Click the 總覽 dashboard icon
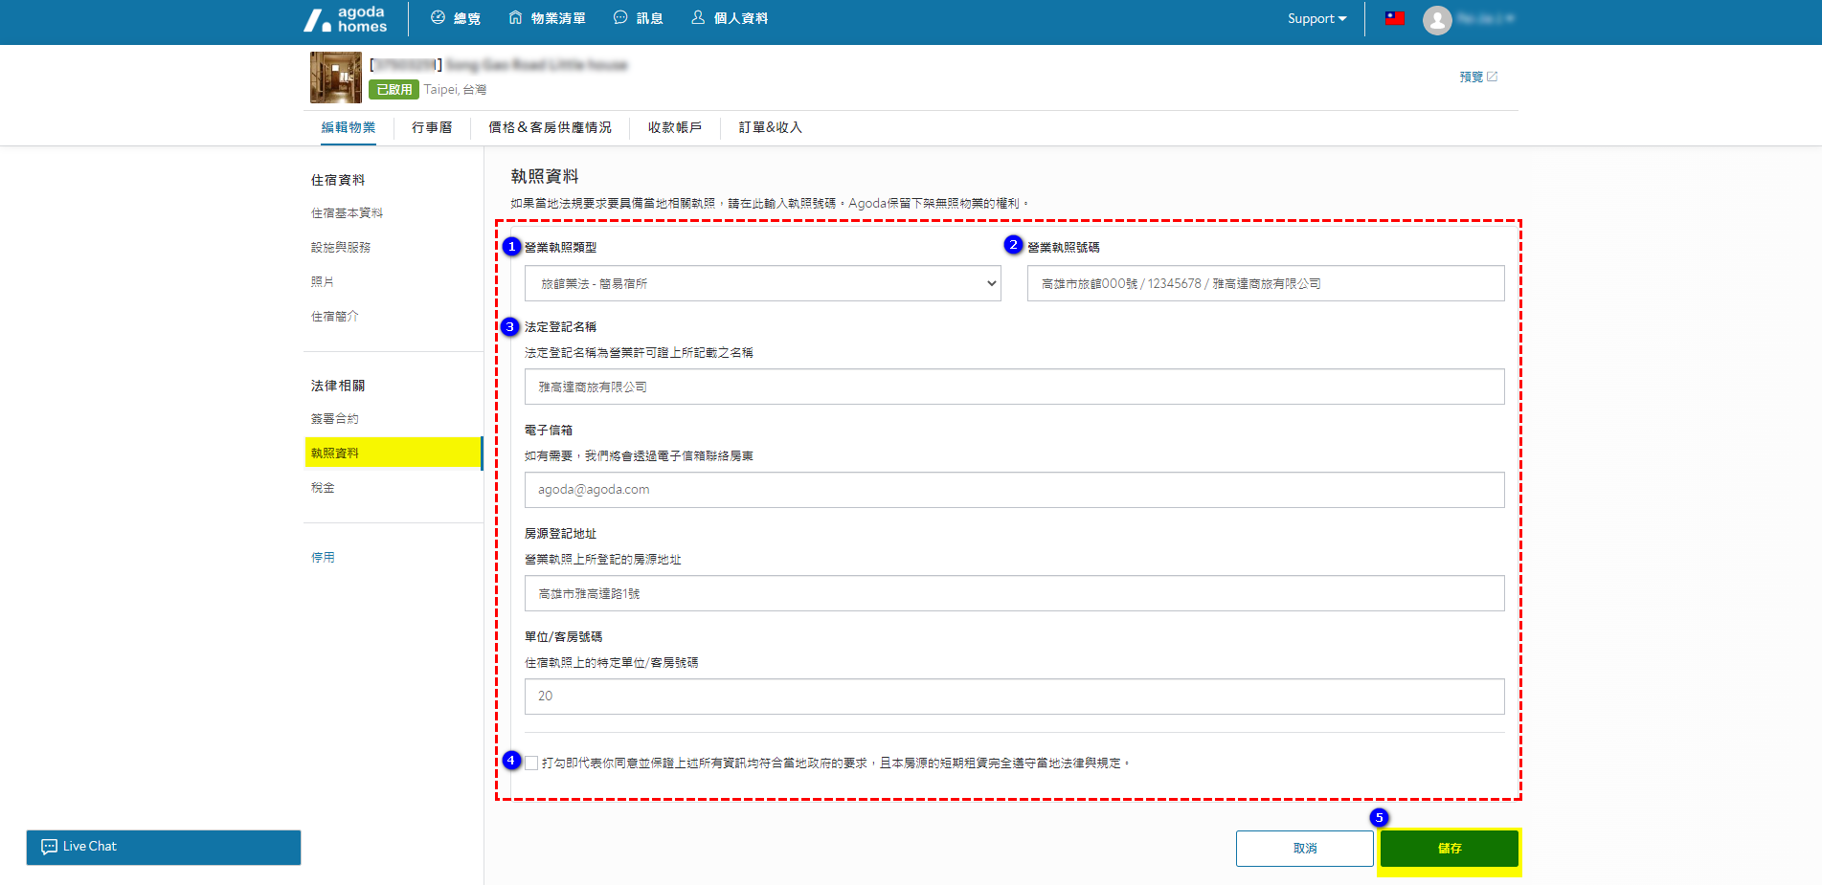Image resolution: width=1822 pixels, height=885 pixels. tap(438, 17)
